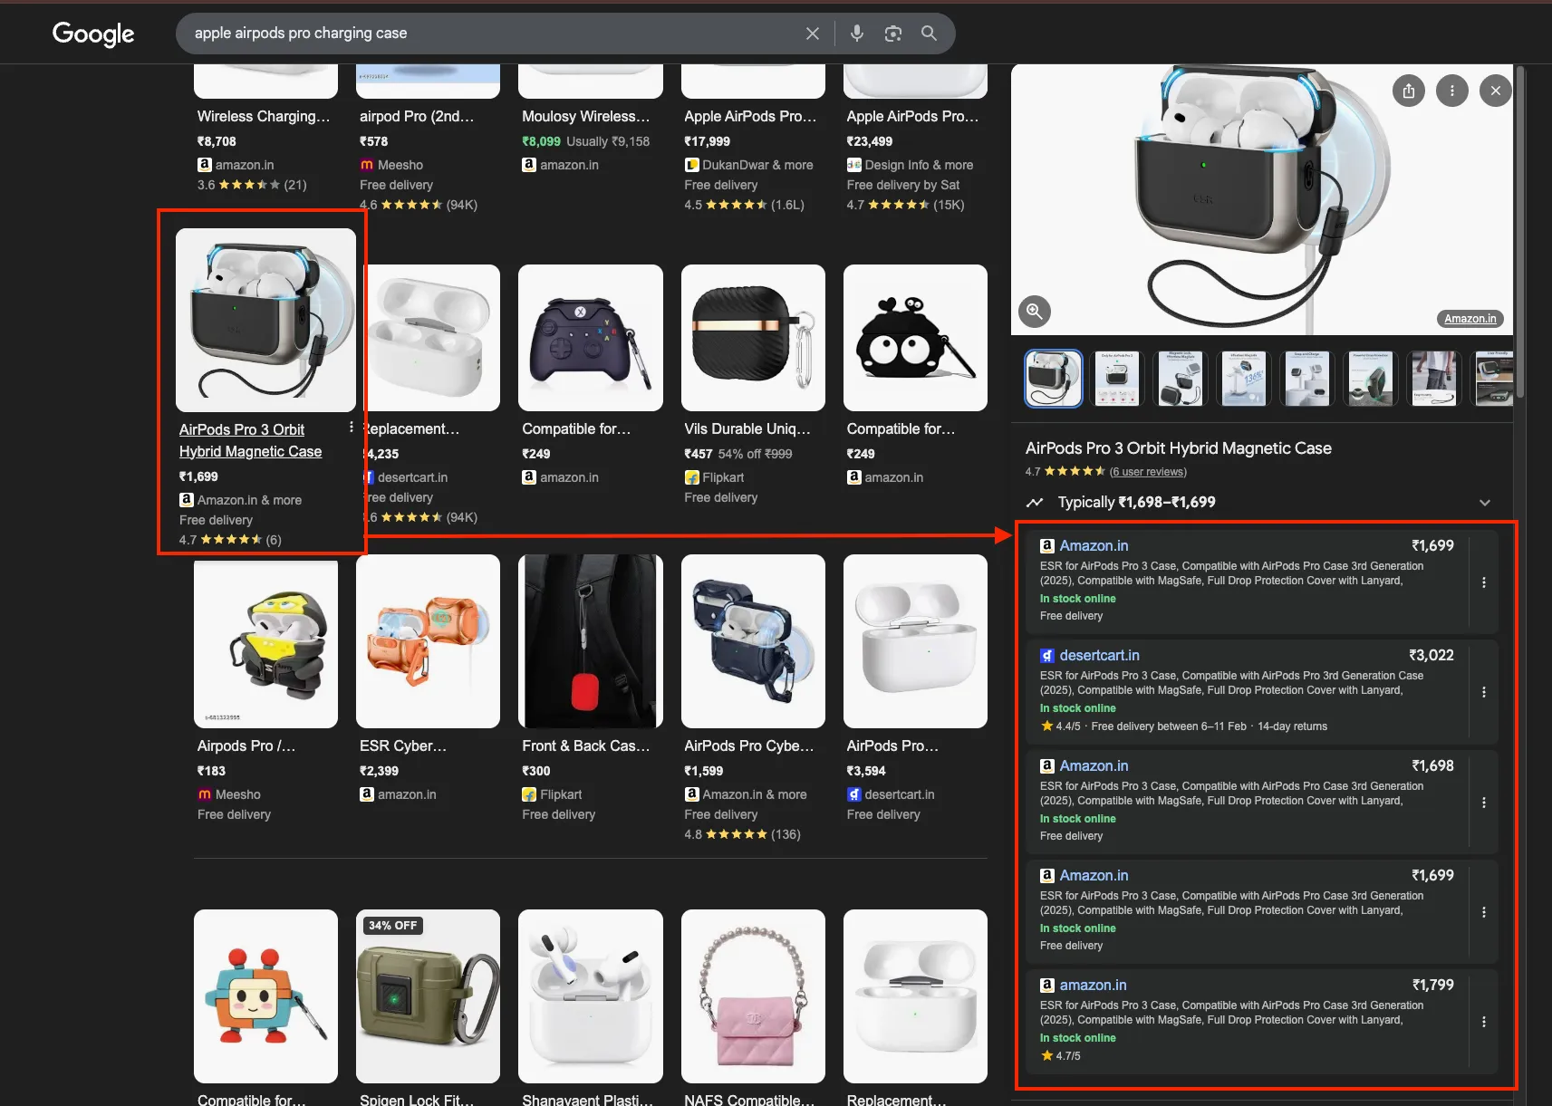1552x1106 pixels.
Task: Open the game controller case product image
Action: [x=591, y=338]
